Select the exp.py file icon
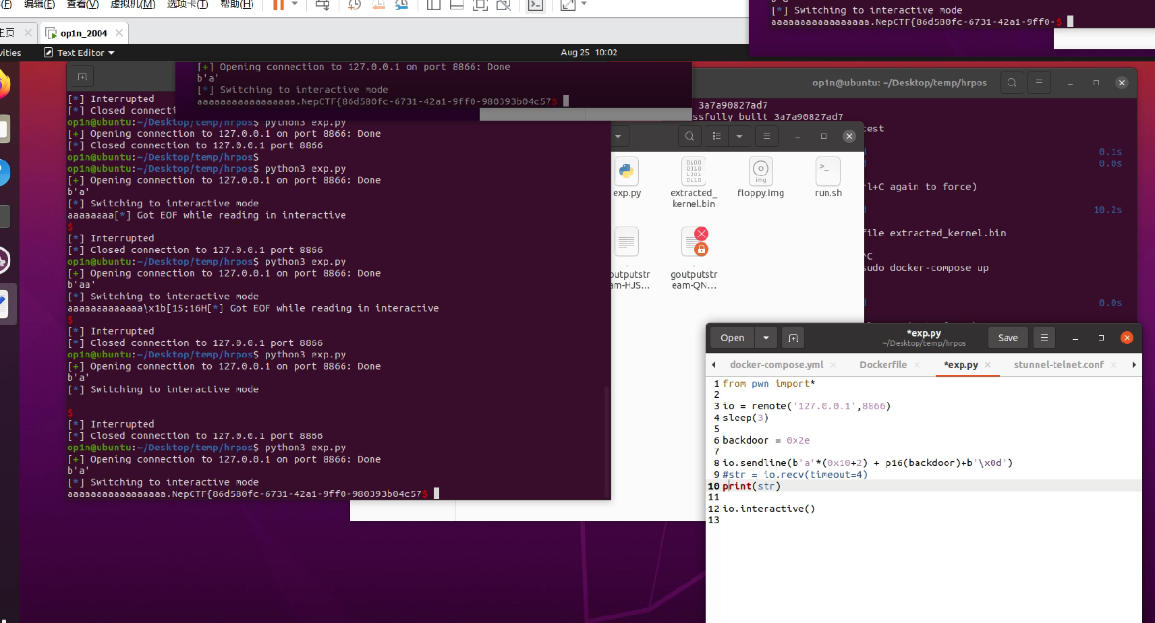Viewport: 1155px width, 623px height. [627, 177]
